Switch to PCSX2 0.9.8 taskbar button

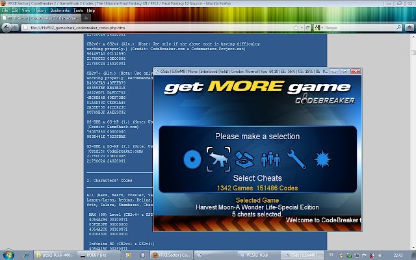click(259, 255)
